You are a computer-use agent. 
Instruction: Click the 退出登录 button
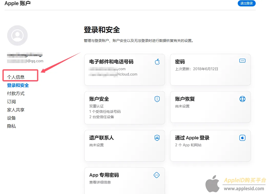[x=246, y=3]
